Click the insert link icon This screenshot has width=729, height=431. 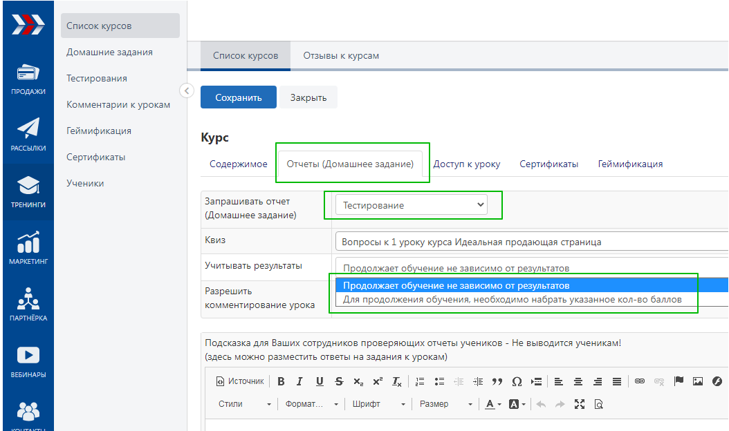[x=640, y=381]
